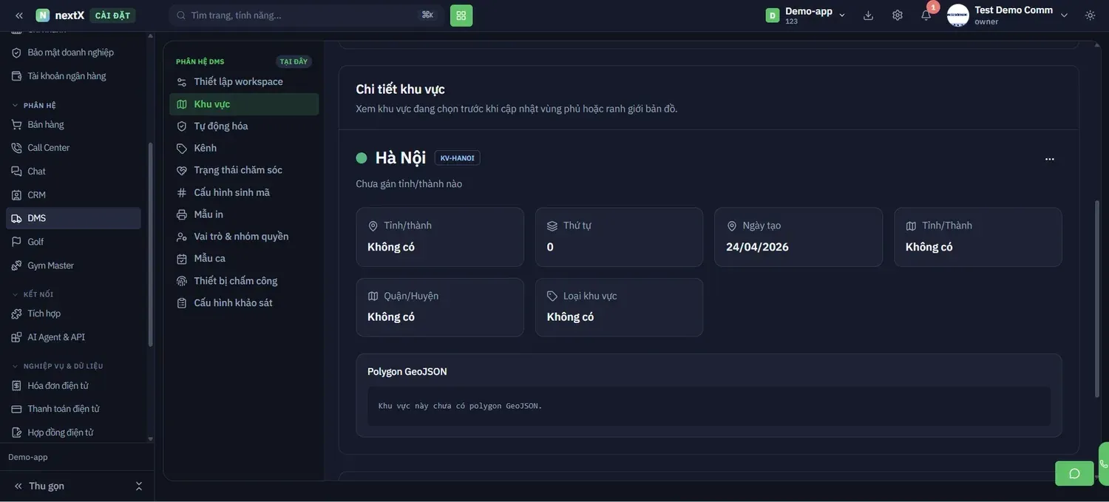Click the download icon in header

pyautogui.click(x=868, y=16)
